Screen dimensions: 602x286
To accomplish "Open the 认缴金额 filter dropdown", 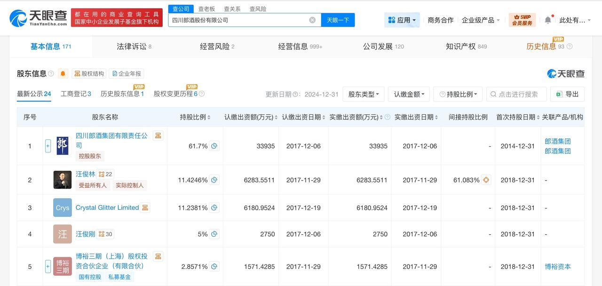I will [409, 94].
